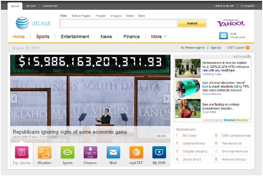Image resolution: width=263 pixels, height=176 pixels.
Task: Select the Yellow Pages search category
Action: click(81, 16)
